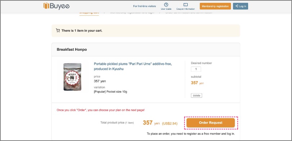Viewport: 292px width, 141px height.
Task: Click the orange Order Request button
Action: click(x=211, y=123)
